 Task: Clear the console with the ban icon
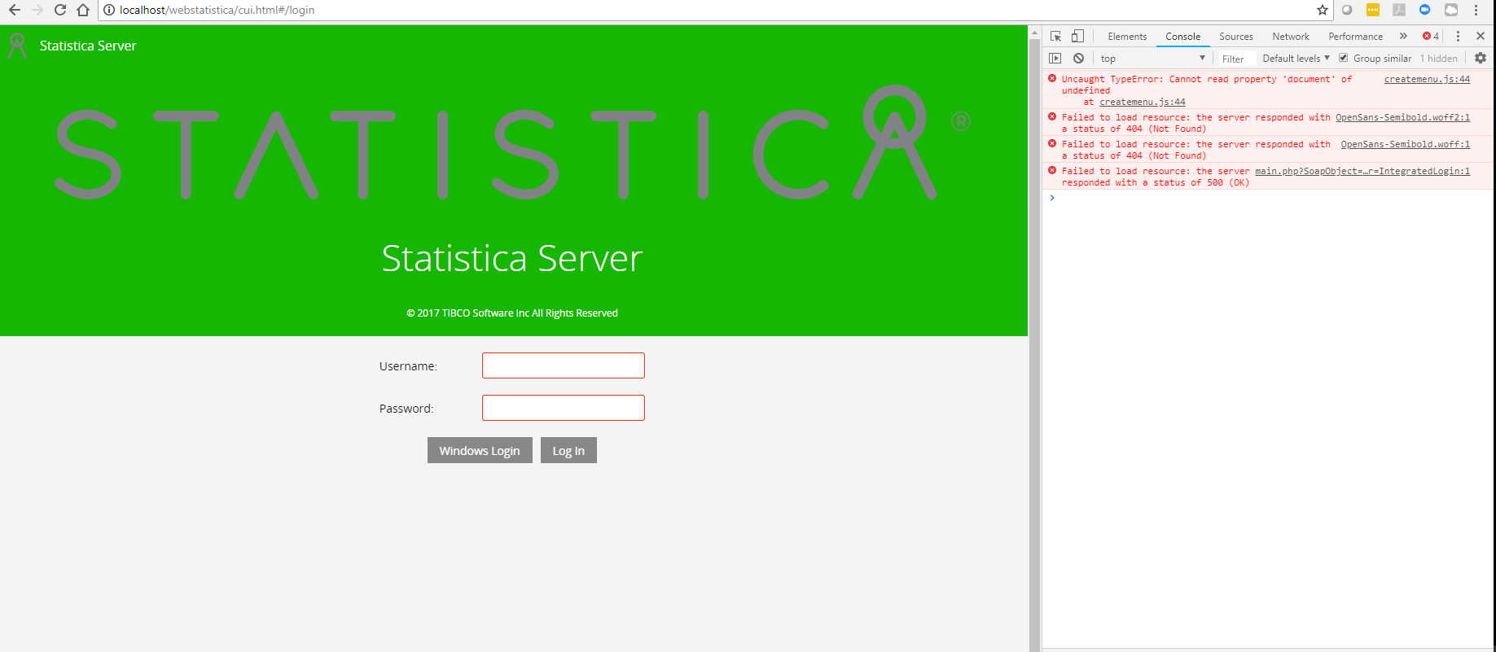[1078, 58]
